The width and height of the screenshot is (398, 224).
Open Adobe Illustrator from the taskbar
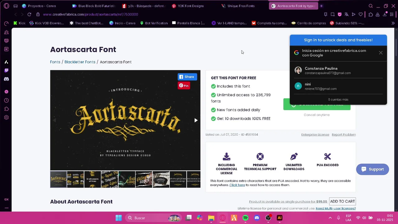click(x=279, y=218)
